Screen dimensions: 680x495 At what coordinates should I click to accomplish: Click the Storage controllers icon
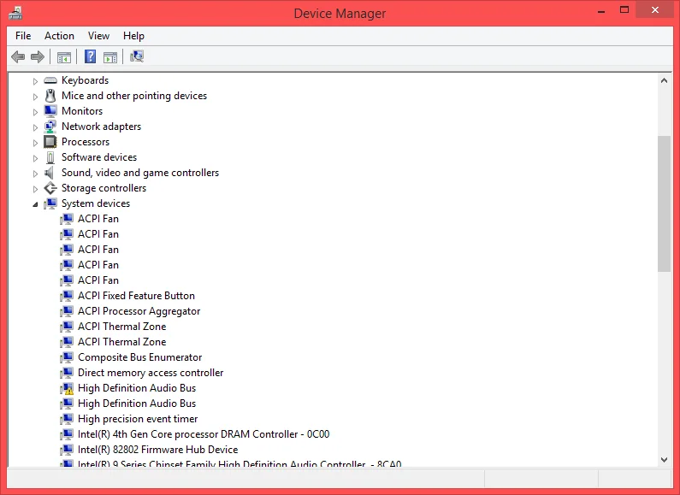(50, 188)
